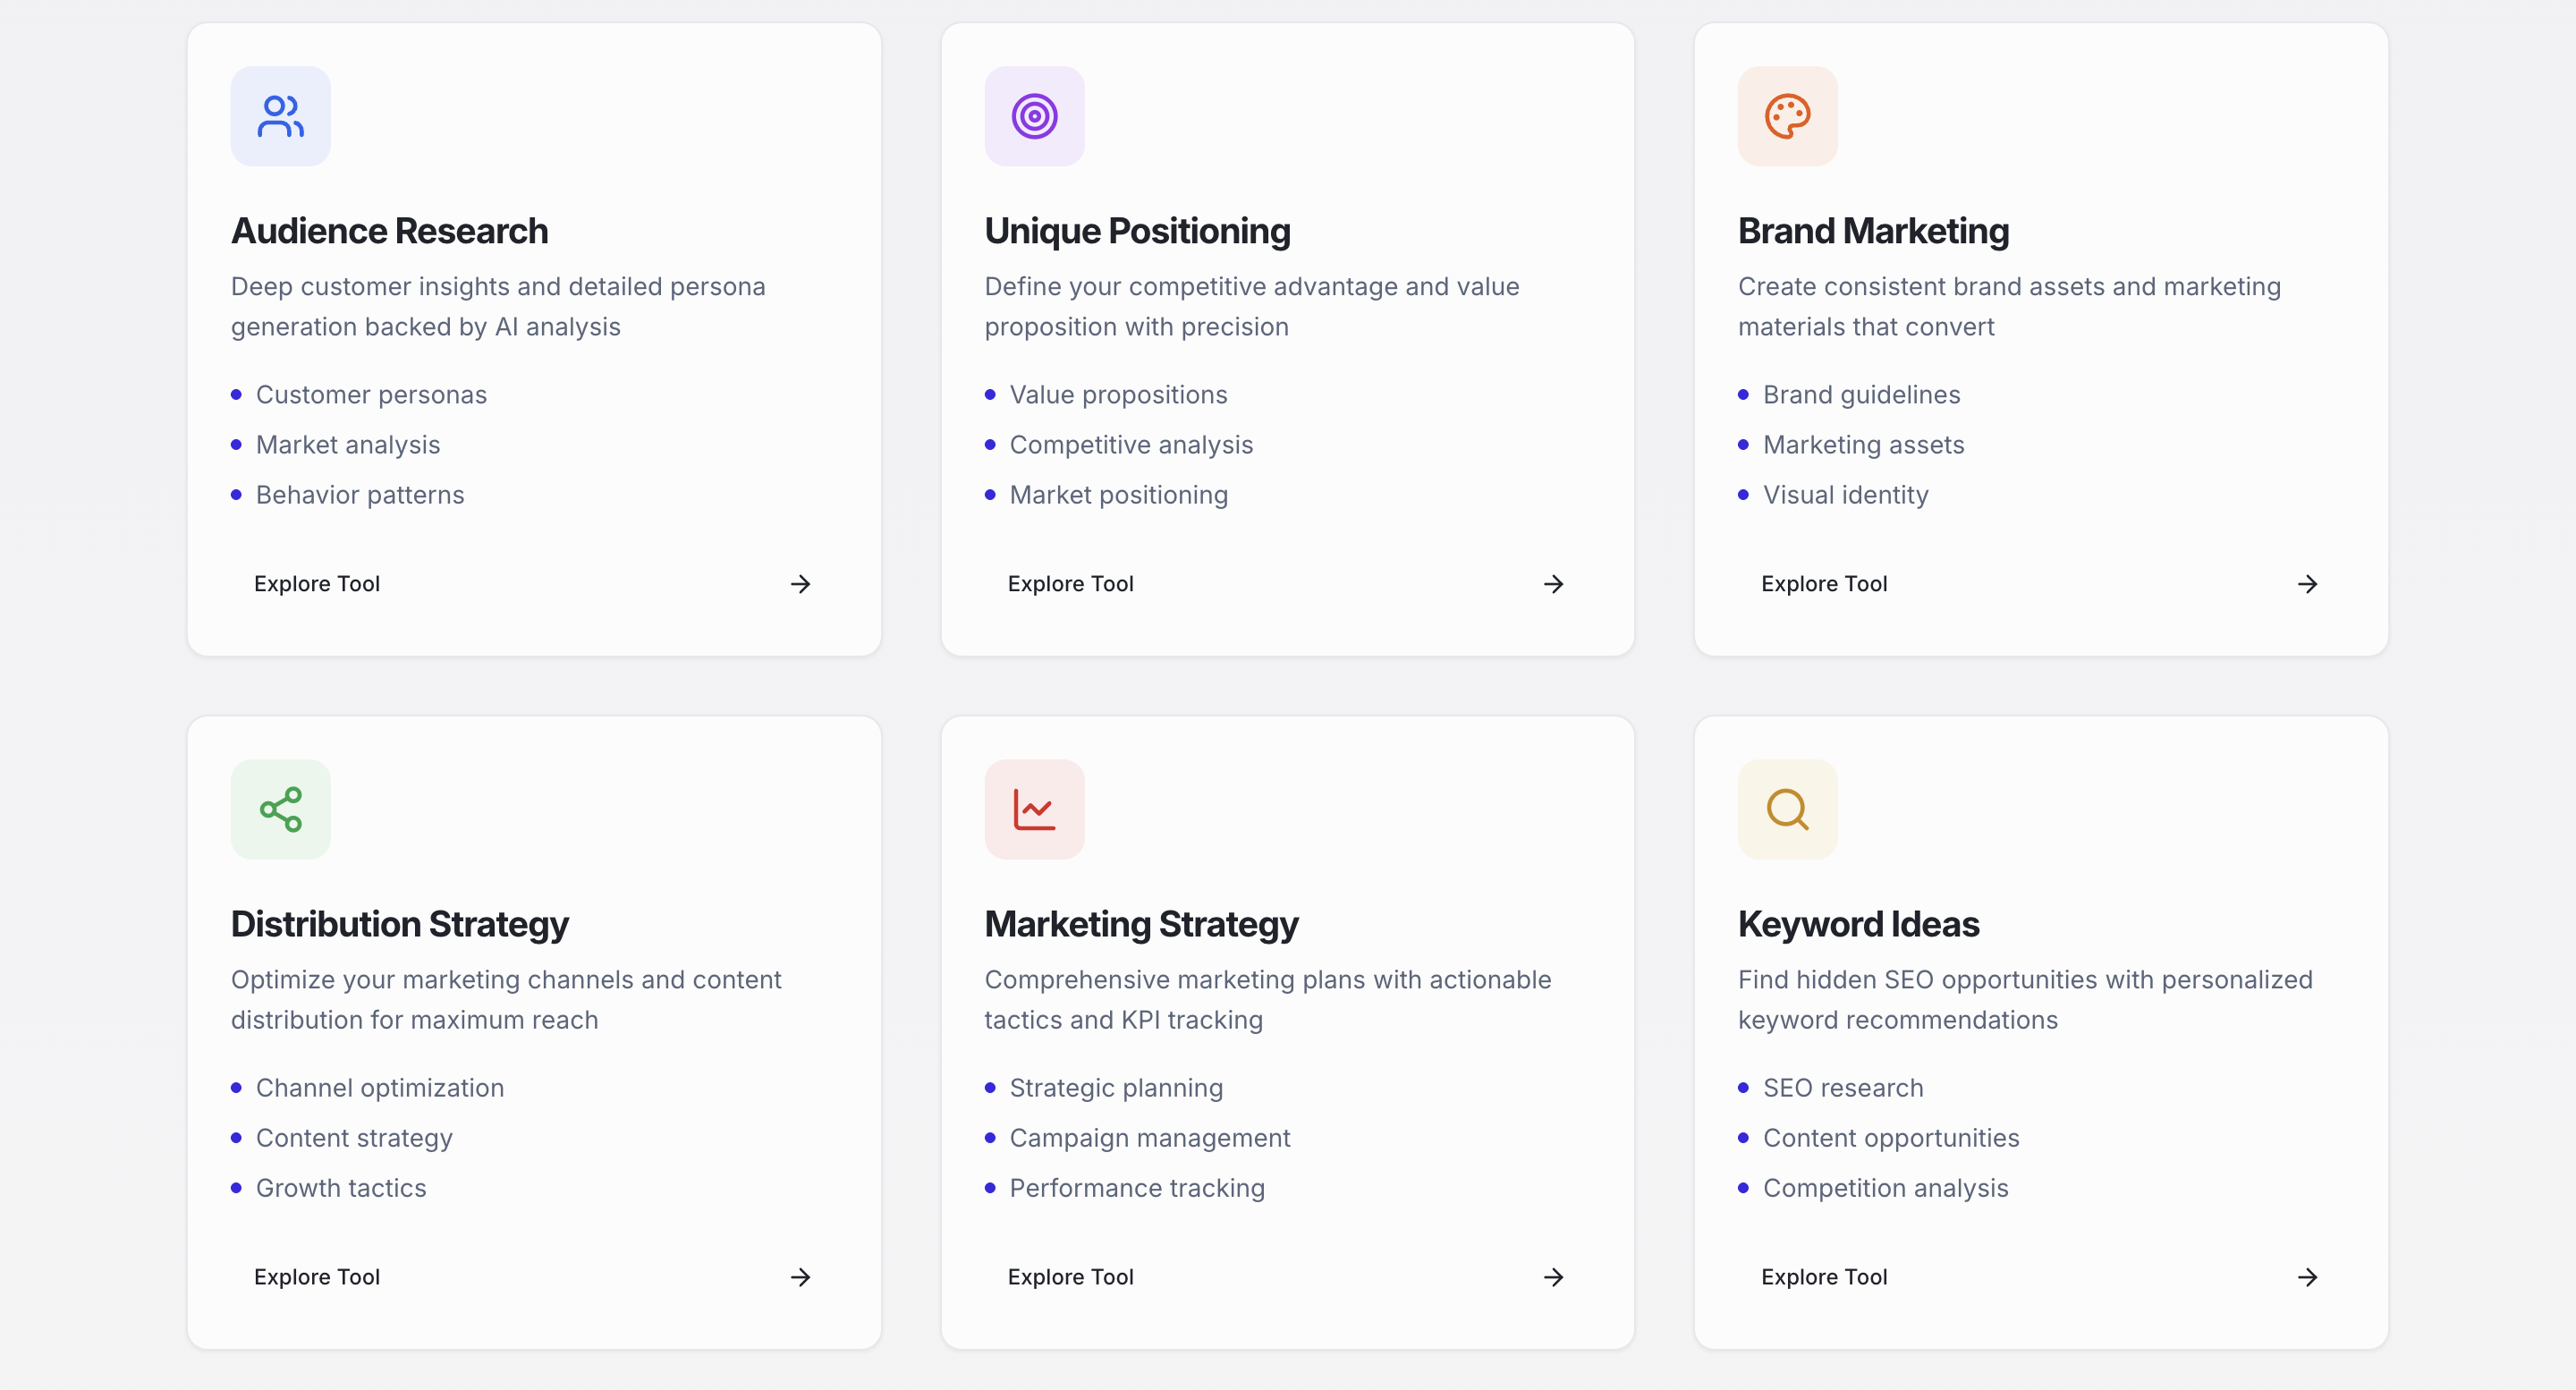The width and height of the screenshot is (2576, 1390).
Task: Click the Brand Marketing card heading
Action: point(1873,231)
